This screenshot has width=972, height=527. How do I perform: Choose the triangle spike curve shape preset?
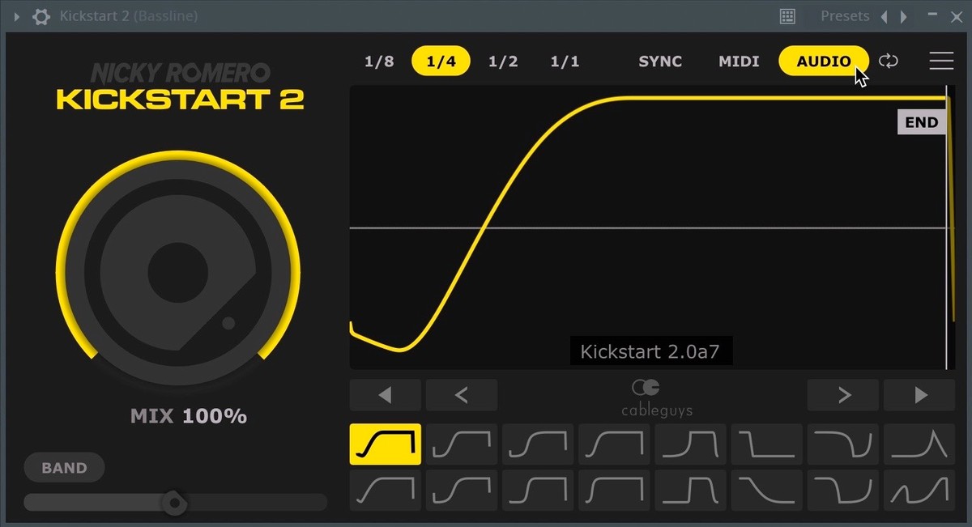(919, 444)
